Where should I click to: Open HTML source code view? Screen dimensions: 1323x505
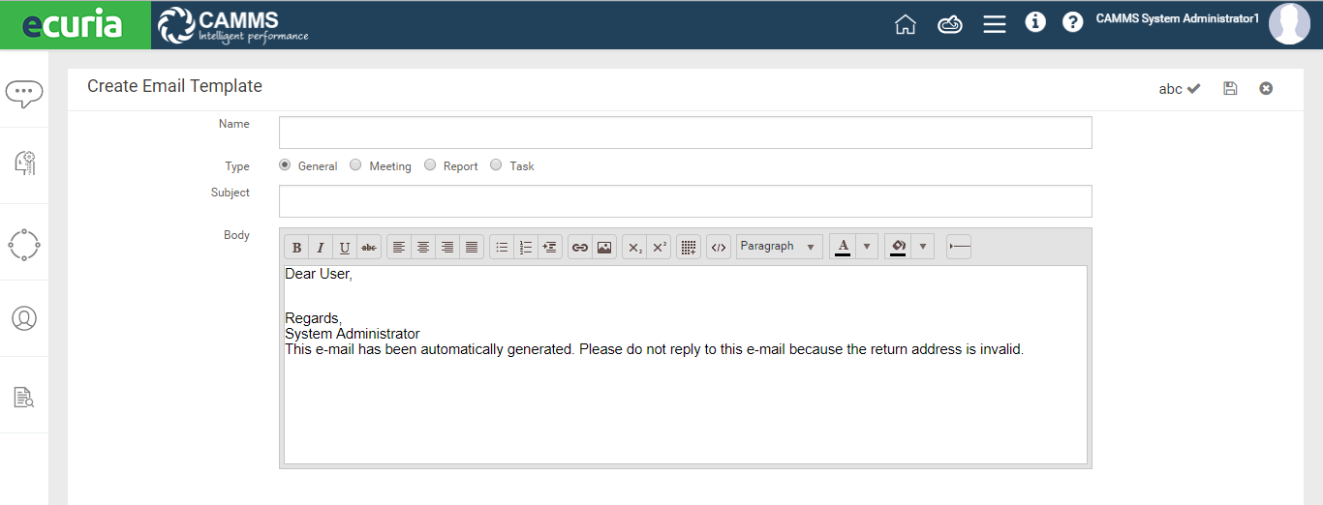click(x=719, y=248)
